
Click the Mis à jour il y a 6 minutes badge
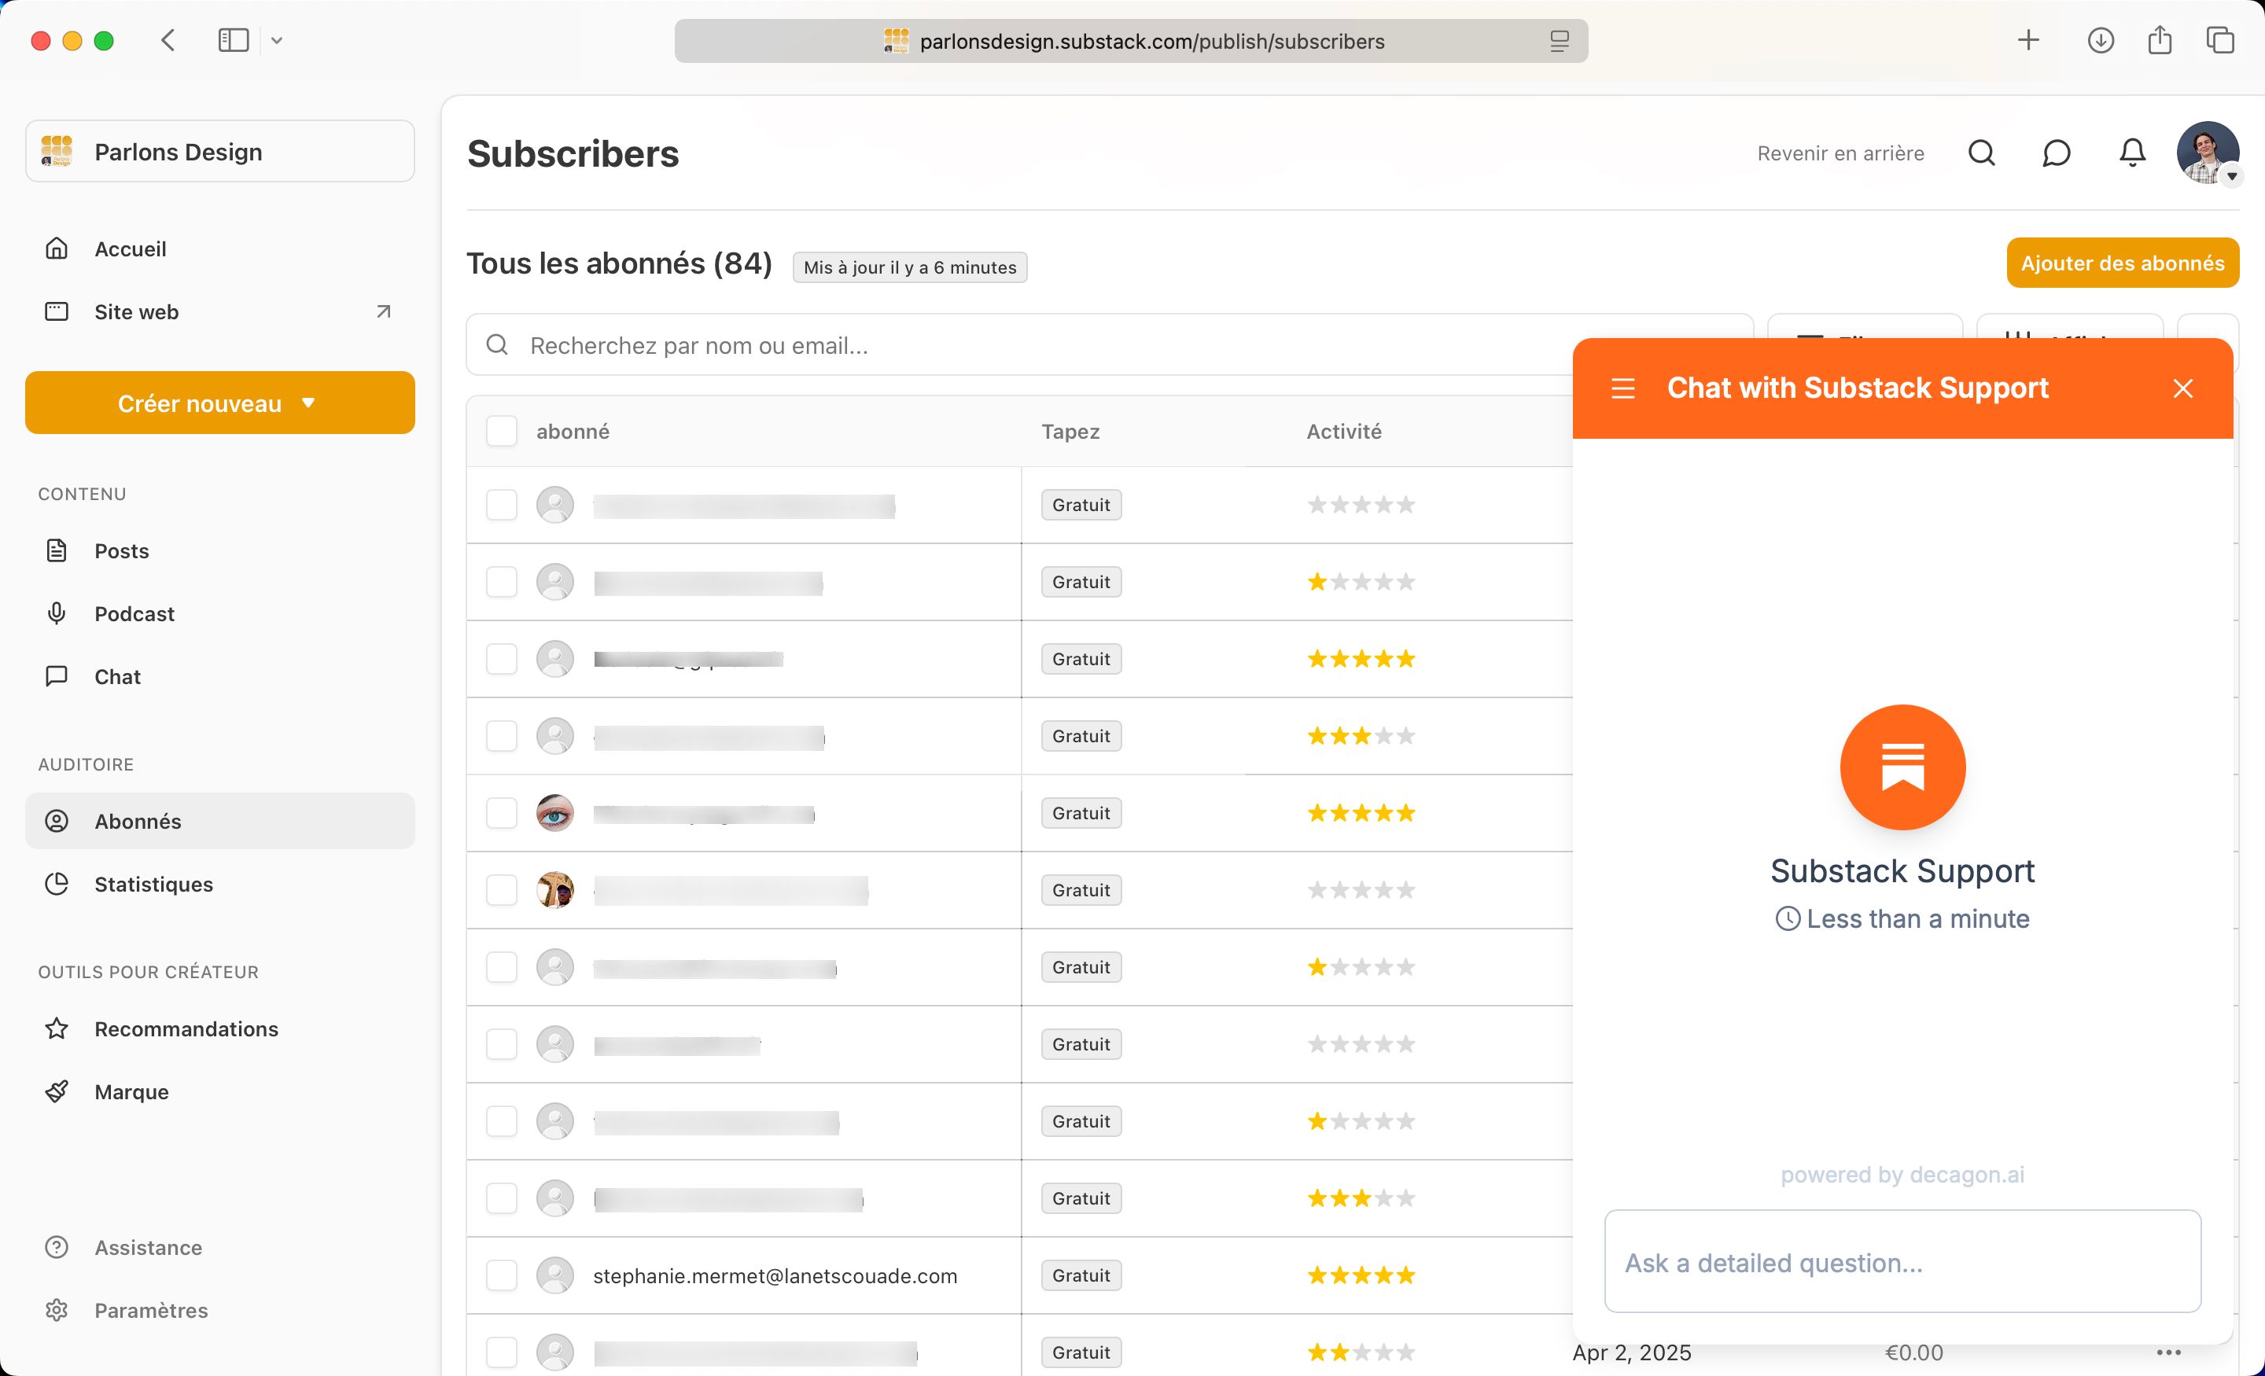(910, 267)
